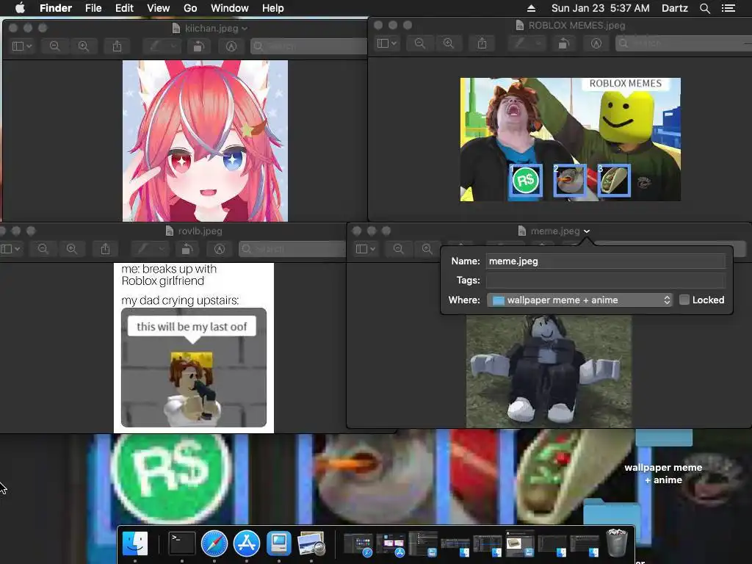Open Notification Center from menu bar
The width and height of the screenshot is (752, 564).
point(728,8)
